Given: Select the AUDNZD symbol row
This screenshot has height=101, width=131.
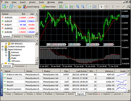Looking at the screenshot, I should 18,28.
